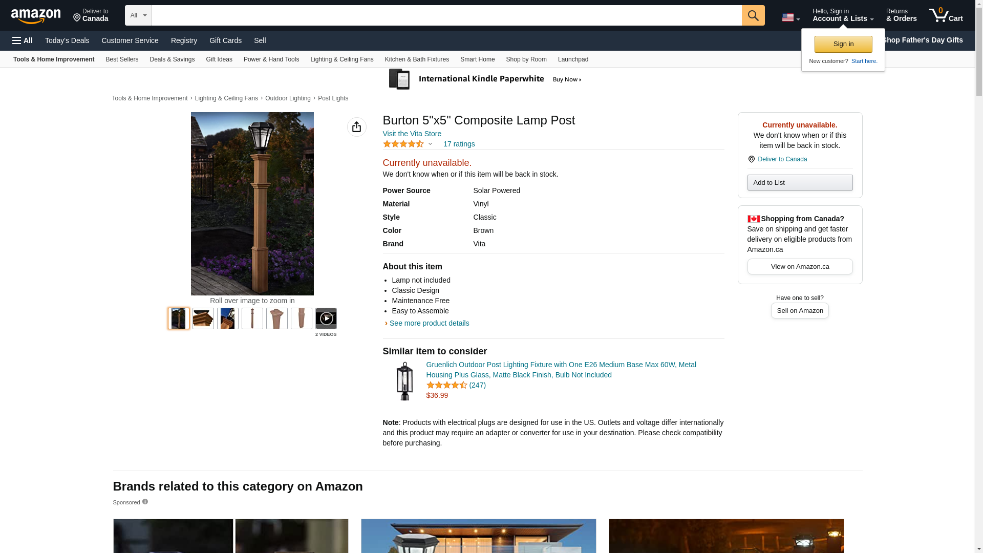Open Today's Deals in navigation bar
Screen dimensions: 983x553
click(x=67, y=40)
